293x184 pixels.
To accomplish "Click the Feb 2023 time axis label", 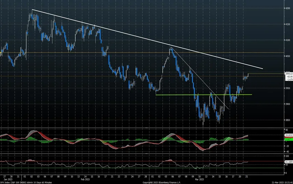I will [x=85, y=179].
